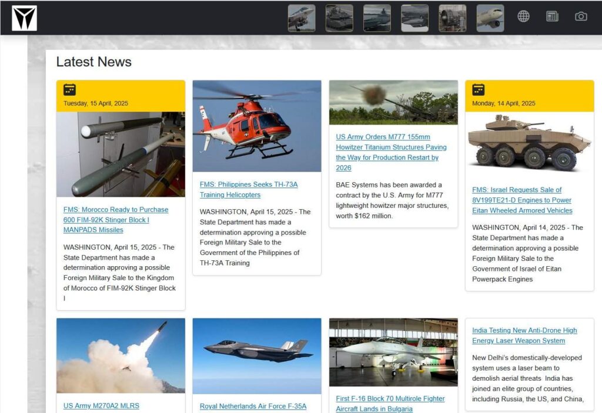Click the 'Tuesday, 15 April, 2025' date text
The height and width of the screenshot is (413, 602).
tap(96, 103)
